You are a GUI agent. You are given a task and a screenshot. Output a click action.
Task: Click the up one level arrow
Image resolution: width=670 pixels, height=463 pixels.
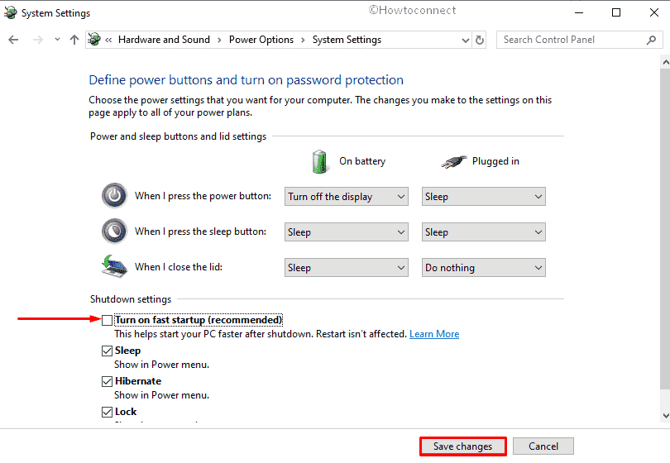click(x=74, y=40)
